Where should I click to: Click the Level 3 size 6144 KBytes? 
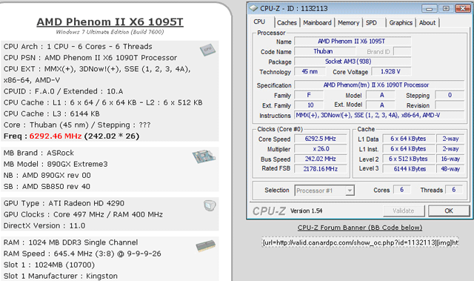[408, 169]
